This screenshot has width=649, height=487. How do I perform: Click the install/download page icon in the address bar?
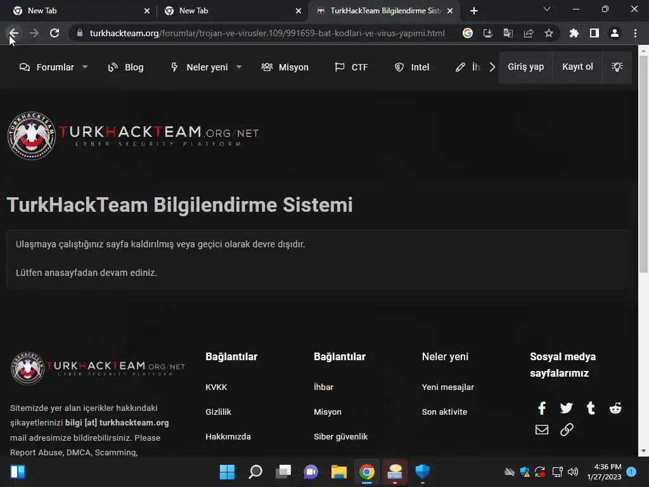coord(487,33)
